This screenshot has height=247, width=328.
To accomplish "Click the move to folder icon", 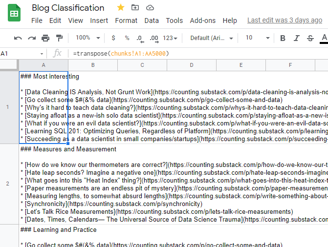I will click(135, 8).
